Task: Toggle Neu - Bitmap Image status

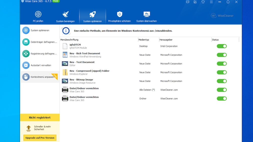Action: pos(222,81)
